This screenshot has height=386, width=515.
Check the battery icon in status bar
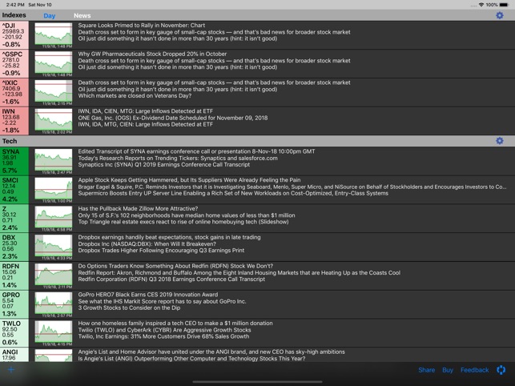(504, 5)
